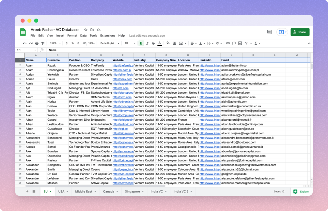Decrease decimal places icon

coord(78,43)
